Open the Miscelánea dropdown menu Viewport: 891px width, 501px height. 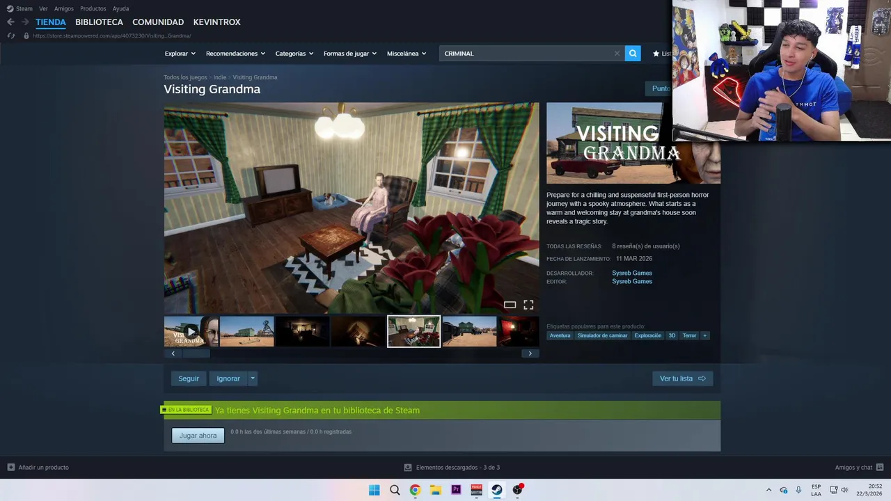pyautogui.click(x=407, y=54)
